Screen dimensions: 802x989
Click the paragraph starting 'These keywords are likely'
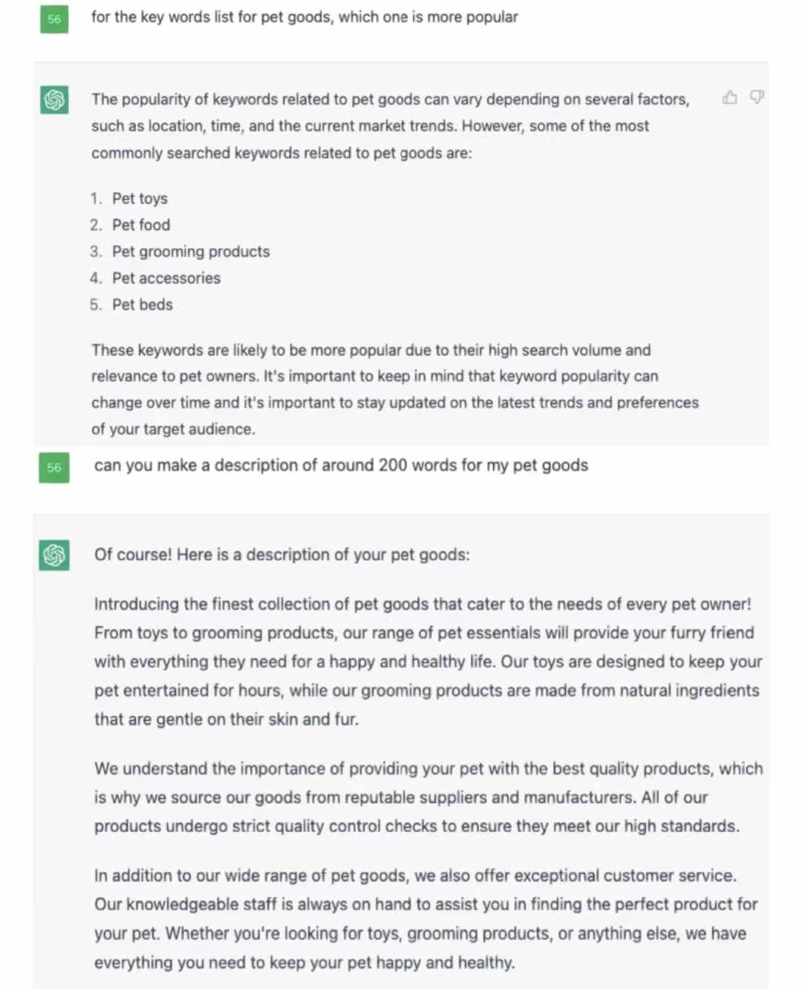click(395, 390)
